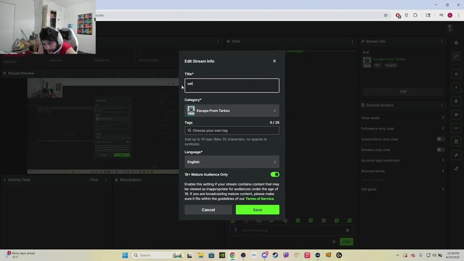Open the Language dropdown set to English

pyautogui.click(x=232, y=162)
